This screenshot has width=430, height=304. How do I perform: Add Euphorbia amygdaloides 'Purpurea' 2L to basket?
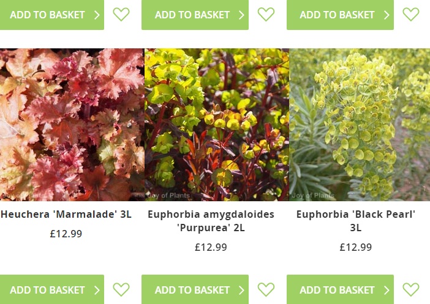195,289
